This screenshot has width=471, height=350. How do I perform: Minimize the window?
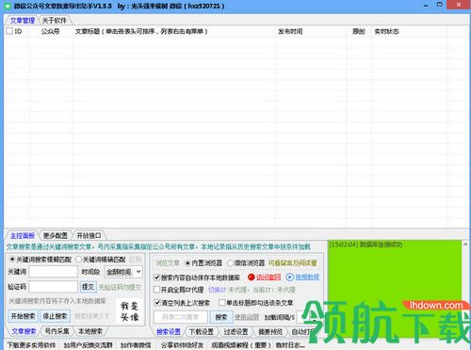click(x=426, y=6)
